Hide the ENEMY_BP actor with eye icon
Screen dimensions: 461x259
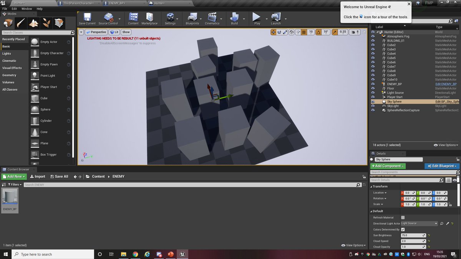(373, 84)
